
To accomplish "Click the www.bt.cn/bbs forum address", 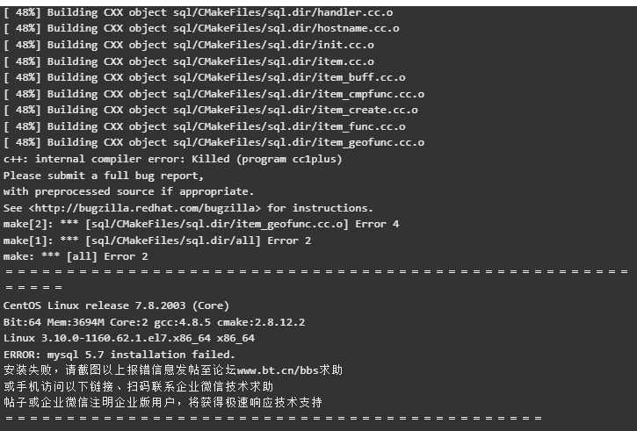I will [278, 370].
